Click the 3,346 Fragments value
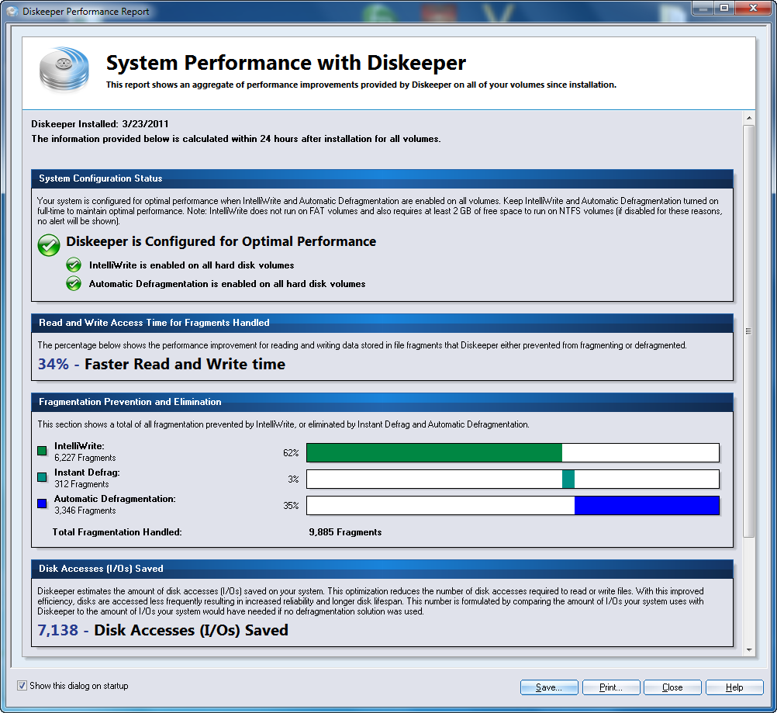This screenshot has height=713, width=777. 85,511
